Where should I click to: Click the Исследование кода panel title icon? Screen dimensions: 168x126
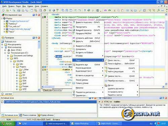[3, 15]
